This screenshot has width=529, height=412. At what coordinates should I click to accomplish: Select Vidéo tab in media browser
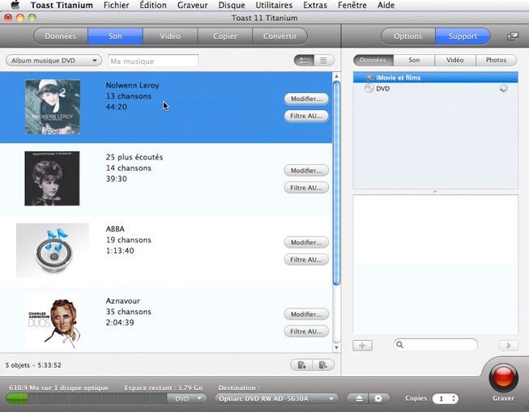click(454, 60)
